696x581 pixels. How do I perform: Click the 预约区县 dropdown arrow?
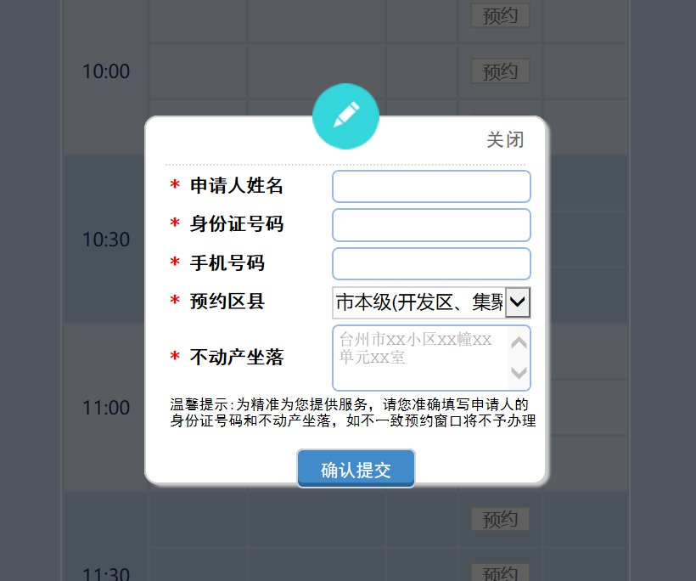pos(518,302)
